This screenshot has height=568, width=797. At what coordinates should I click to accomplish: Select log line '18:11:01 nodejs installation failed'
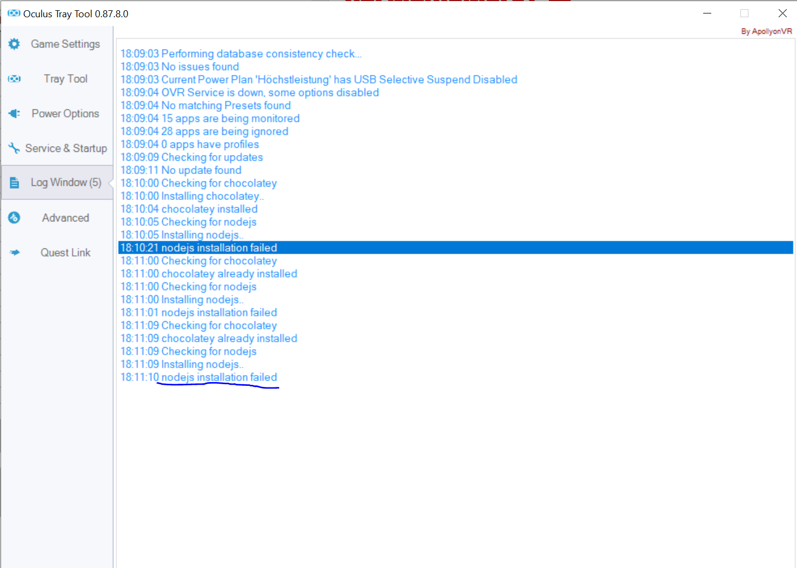(x=198, y=313)
